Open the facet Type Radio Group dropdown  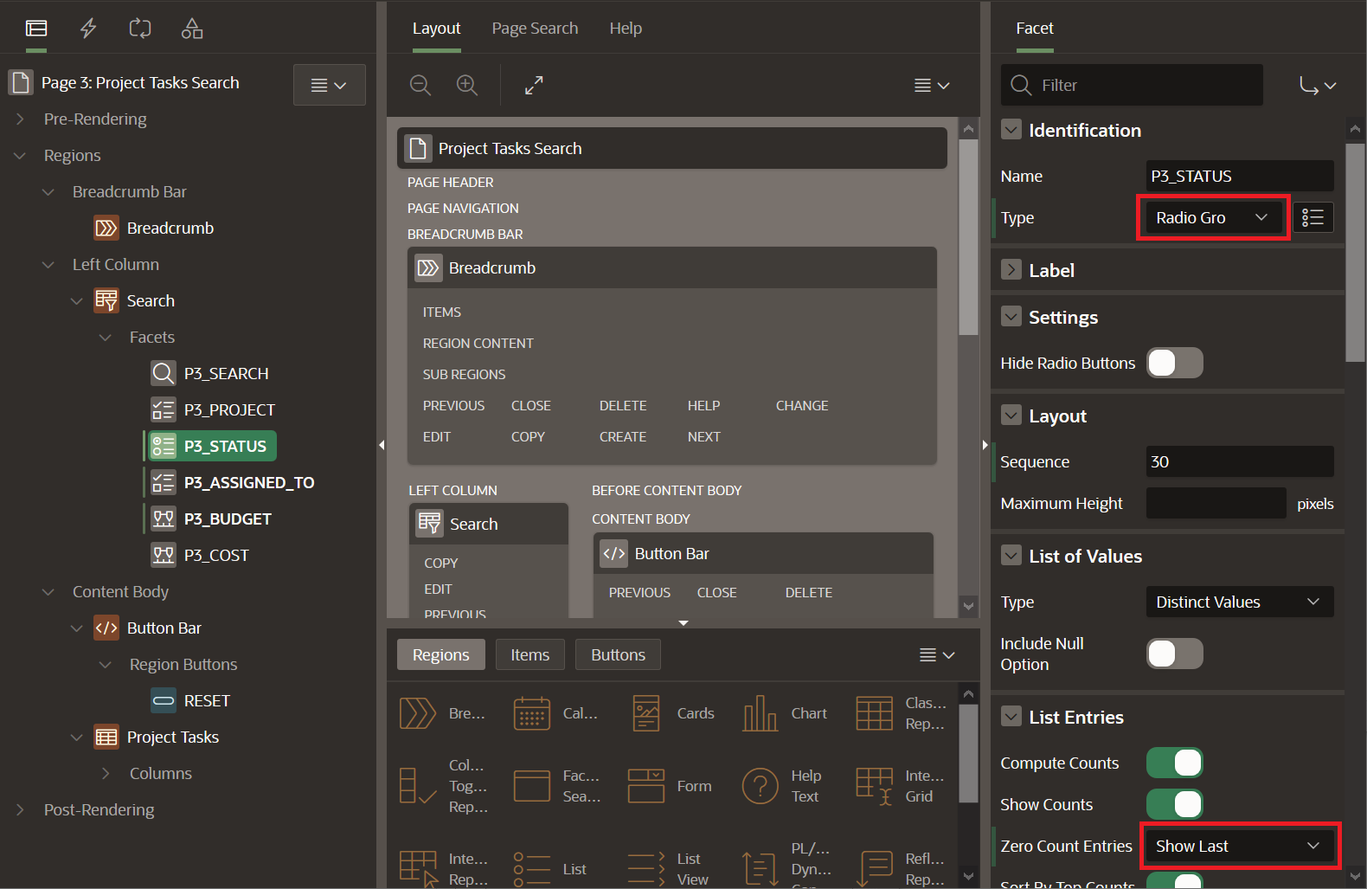tap(1213, 217)
